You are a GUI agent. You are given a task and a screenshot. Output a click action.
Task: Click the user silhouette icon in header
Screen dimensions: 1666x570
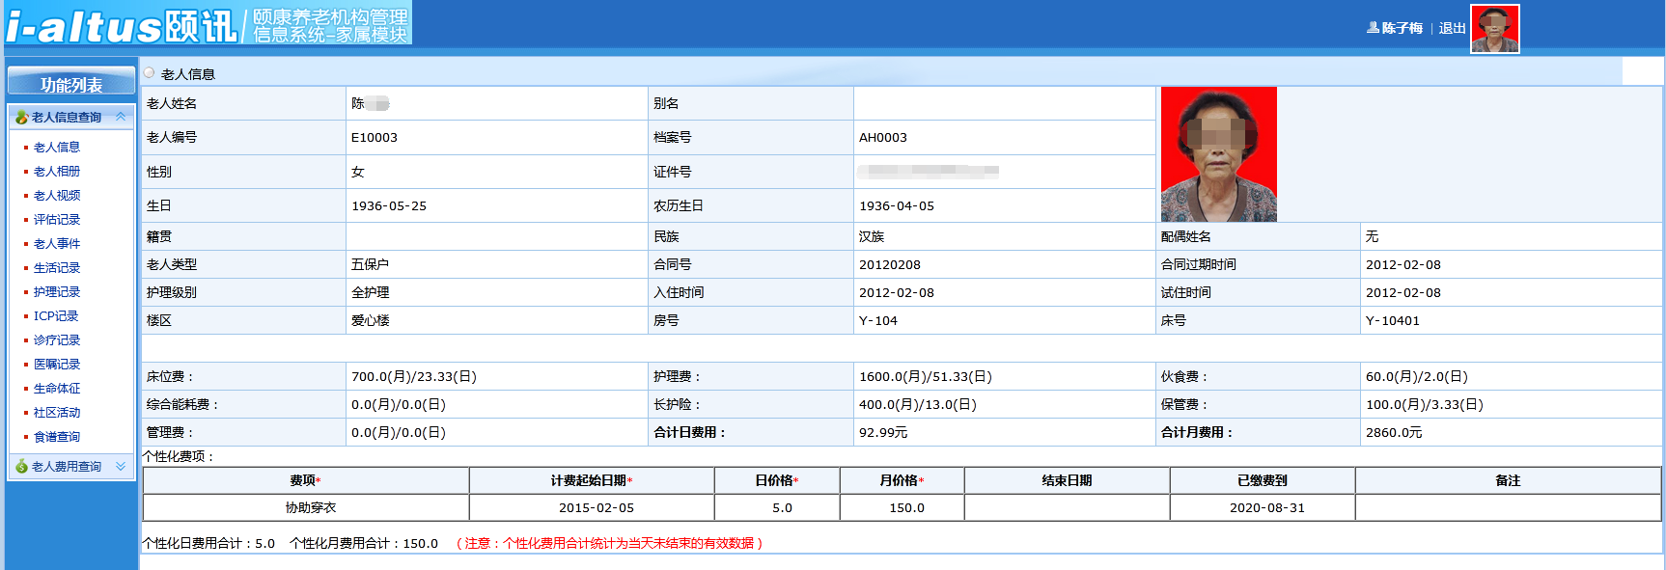tap(1373, 28)
